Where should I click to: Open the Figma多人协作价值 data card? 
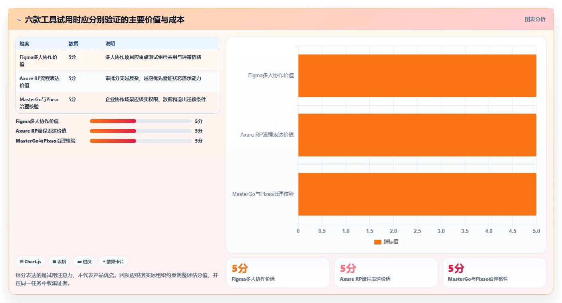click(278, 272)
